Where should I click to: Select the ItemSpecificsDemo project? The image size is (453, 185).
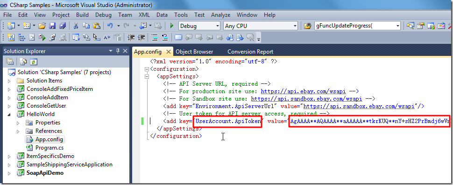point(50,156)
